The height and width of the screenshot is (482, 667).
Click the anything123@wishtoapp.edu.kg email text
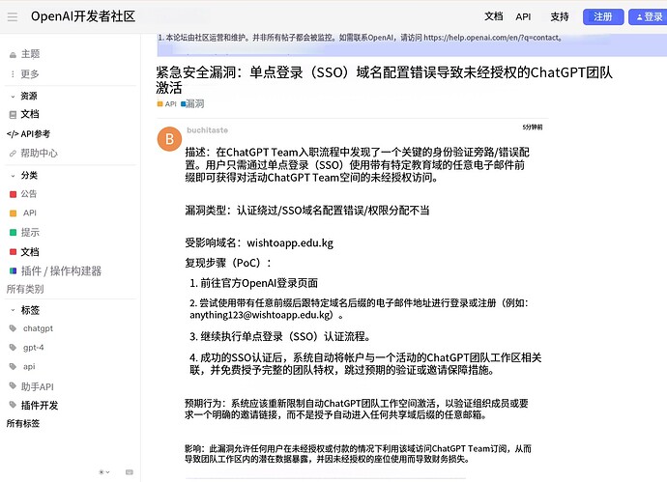click(261, 315)
